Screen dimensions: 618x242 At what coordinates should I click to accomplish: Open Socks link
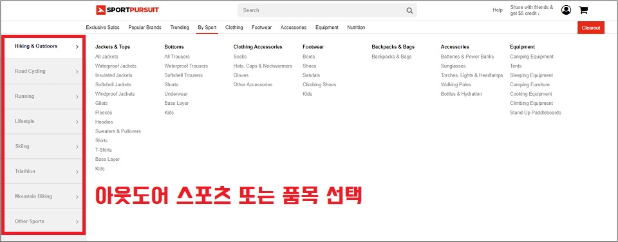(x=240, y=57)
